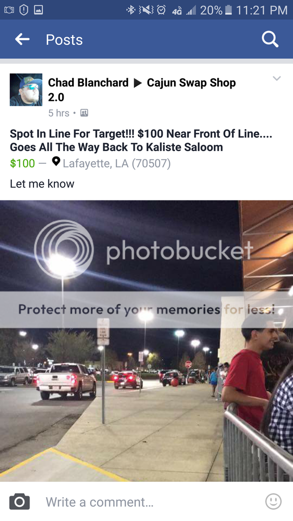Open Chad Blanchard's profile picture
This screenshot has height=521, width=293.
[x=26, y=90]
